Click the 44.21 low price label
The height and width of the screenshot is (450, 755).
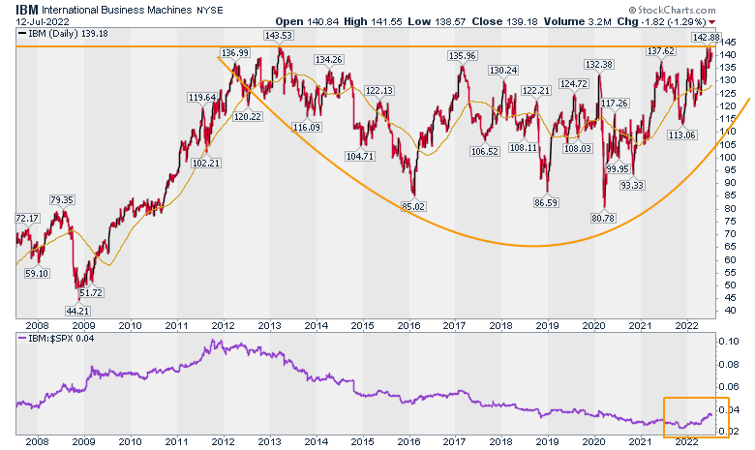click(x=77, y=312)
